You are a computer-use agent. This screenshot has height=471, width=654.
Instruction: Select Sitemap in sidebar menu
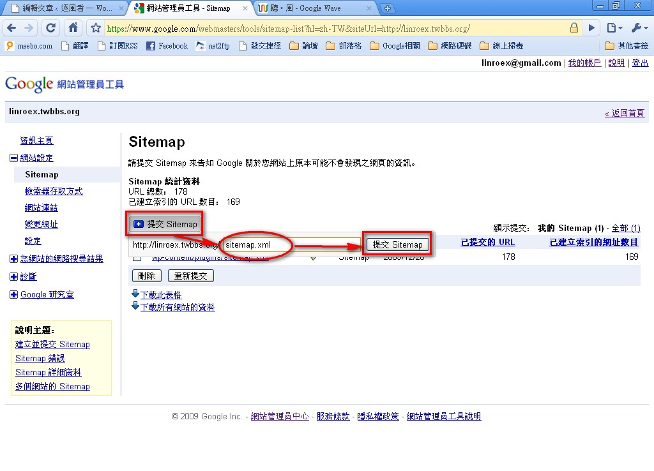point(42,174)
